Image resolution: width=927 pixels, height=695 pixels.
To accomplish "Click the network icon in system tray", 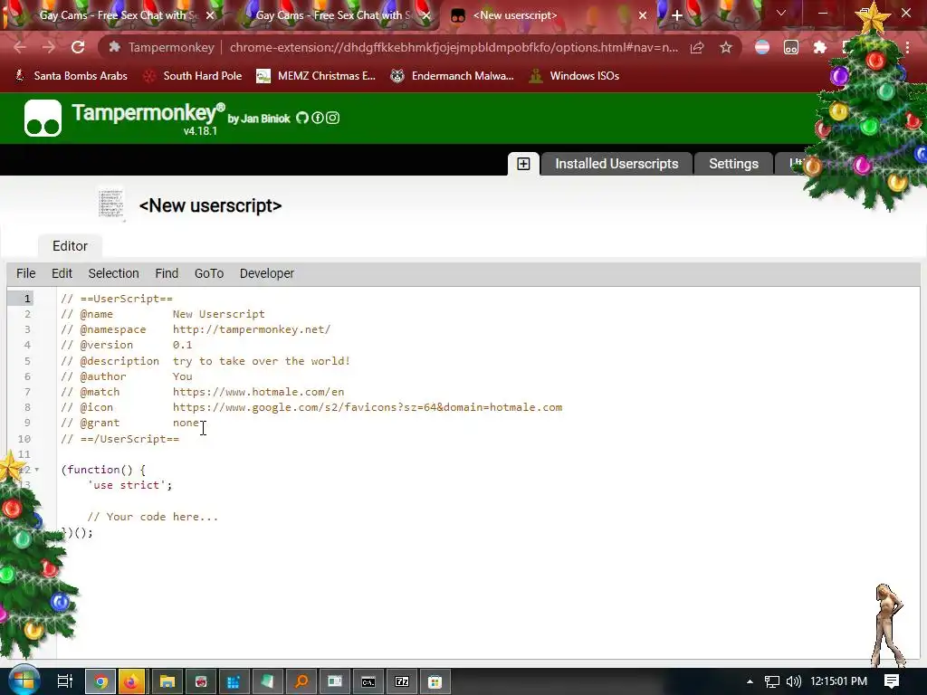I will [771, 681].
